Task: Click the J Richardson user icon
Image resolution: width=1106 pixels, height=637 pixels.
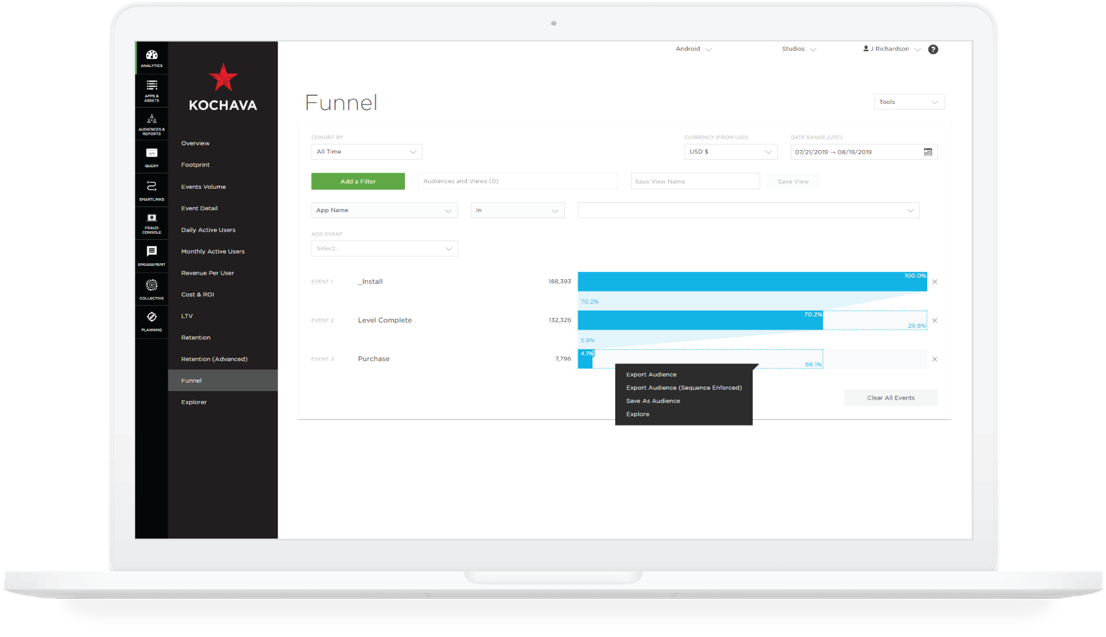Action: pyautogui.click(x=866, y=49)
